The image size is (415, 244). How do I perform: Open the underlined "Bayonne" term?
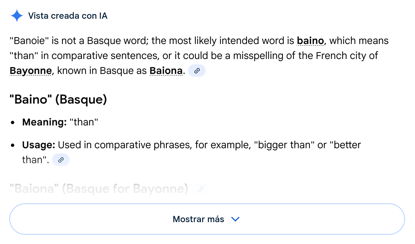pyautogui.click(x=31, y=71)
